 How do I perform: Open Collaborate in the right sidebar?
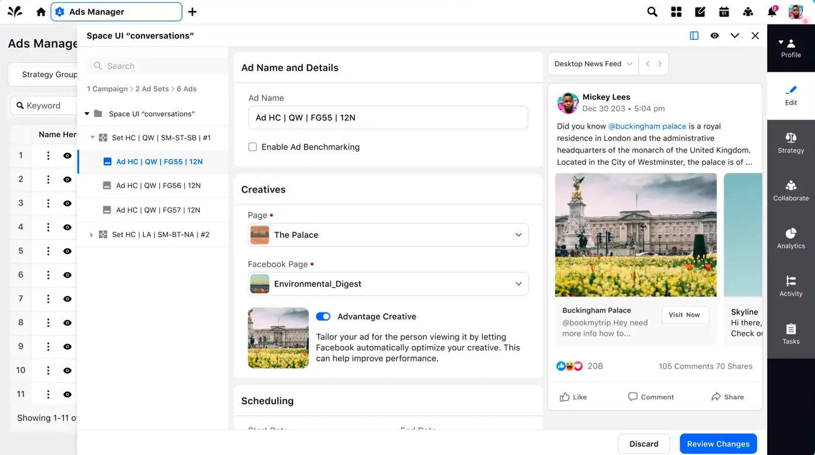(x=791, y=191)
